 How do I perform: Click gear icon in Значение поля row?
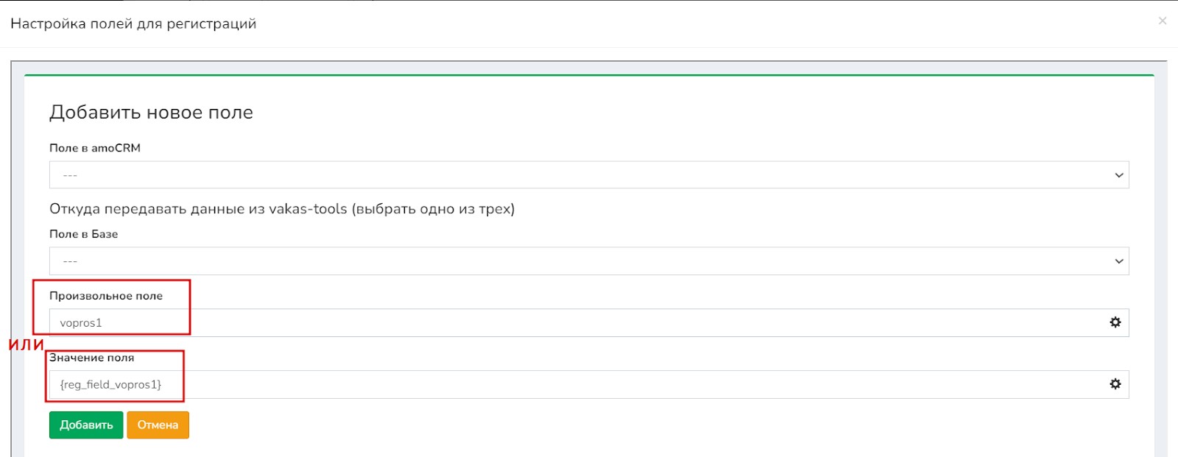tap(1115, 384)
